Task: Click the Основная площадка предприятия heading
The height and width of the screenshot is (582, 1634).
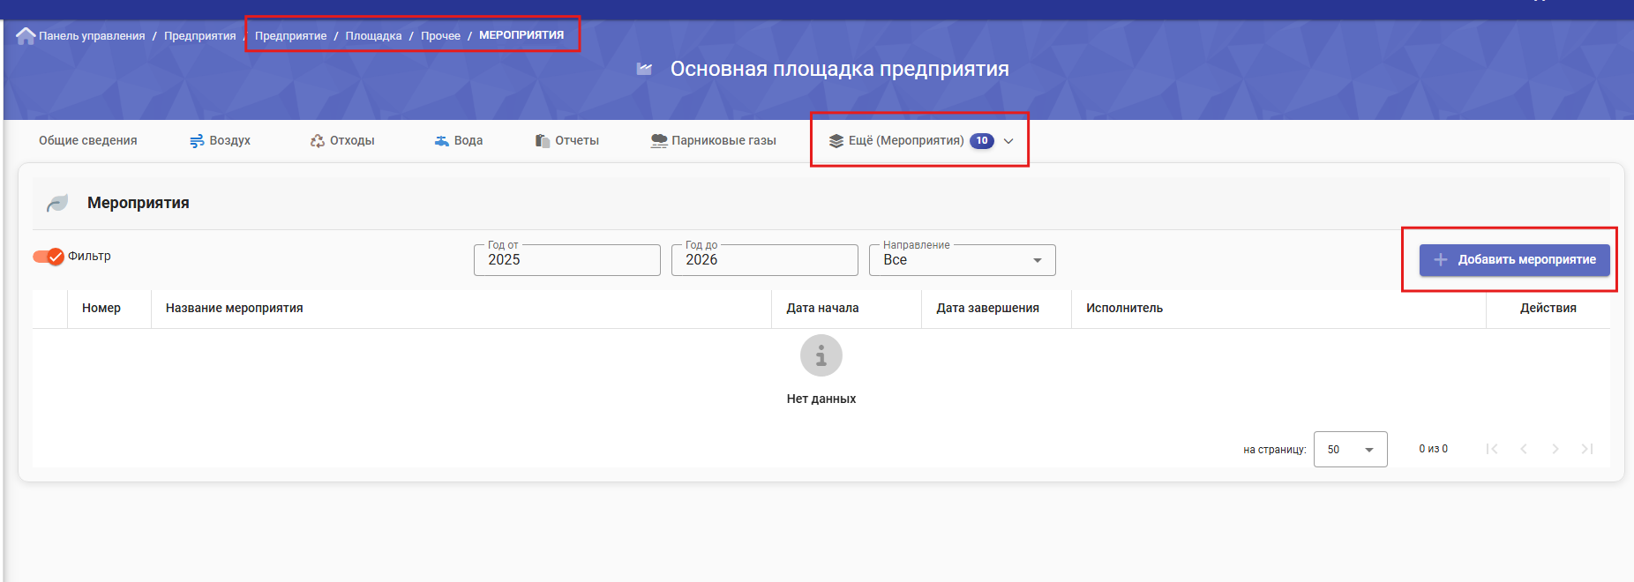Action: (839, 69)
